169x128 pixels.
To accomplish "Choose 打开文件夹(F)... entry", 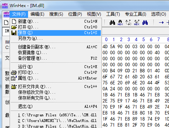I will coord(56,87).
